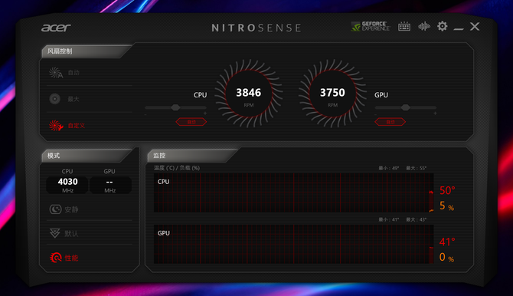
Task: Select the 自定义 custom fan mode icon
Action: (56, 125)
